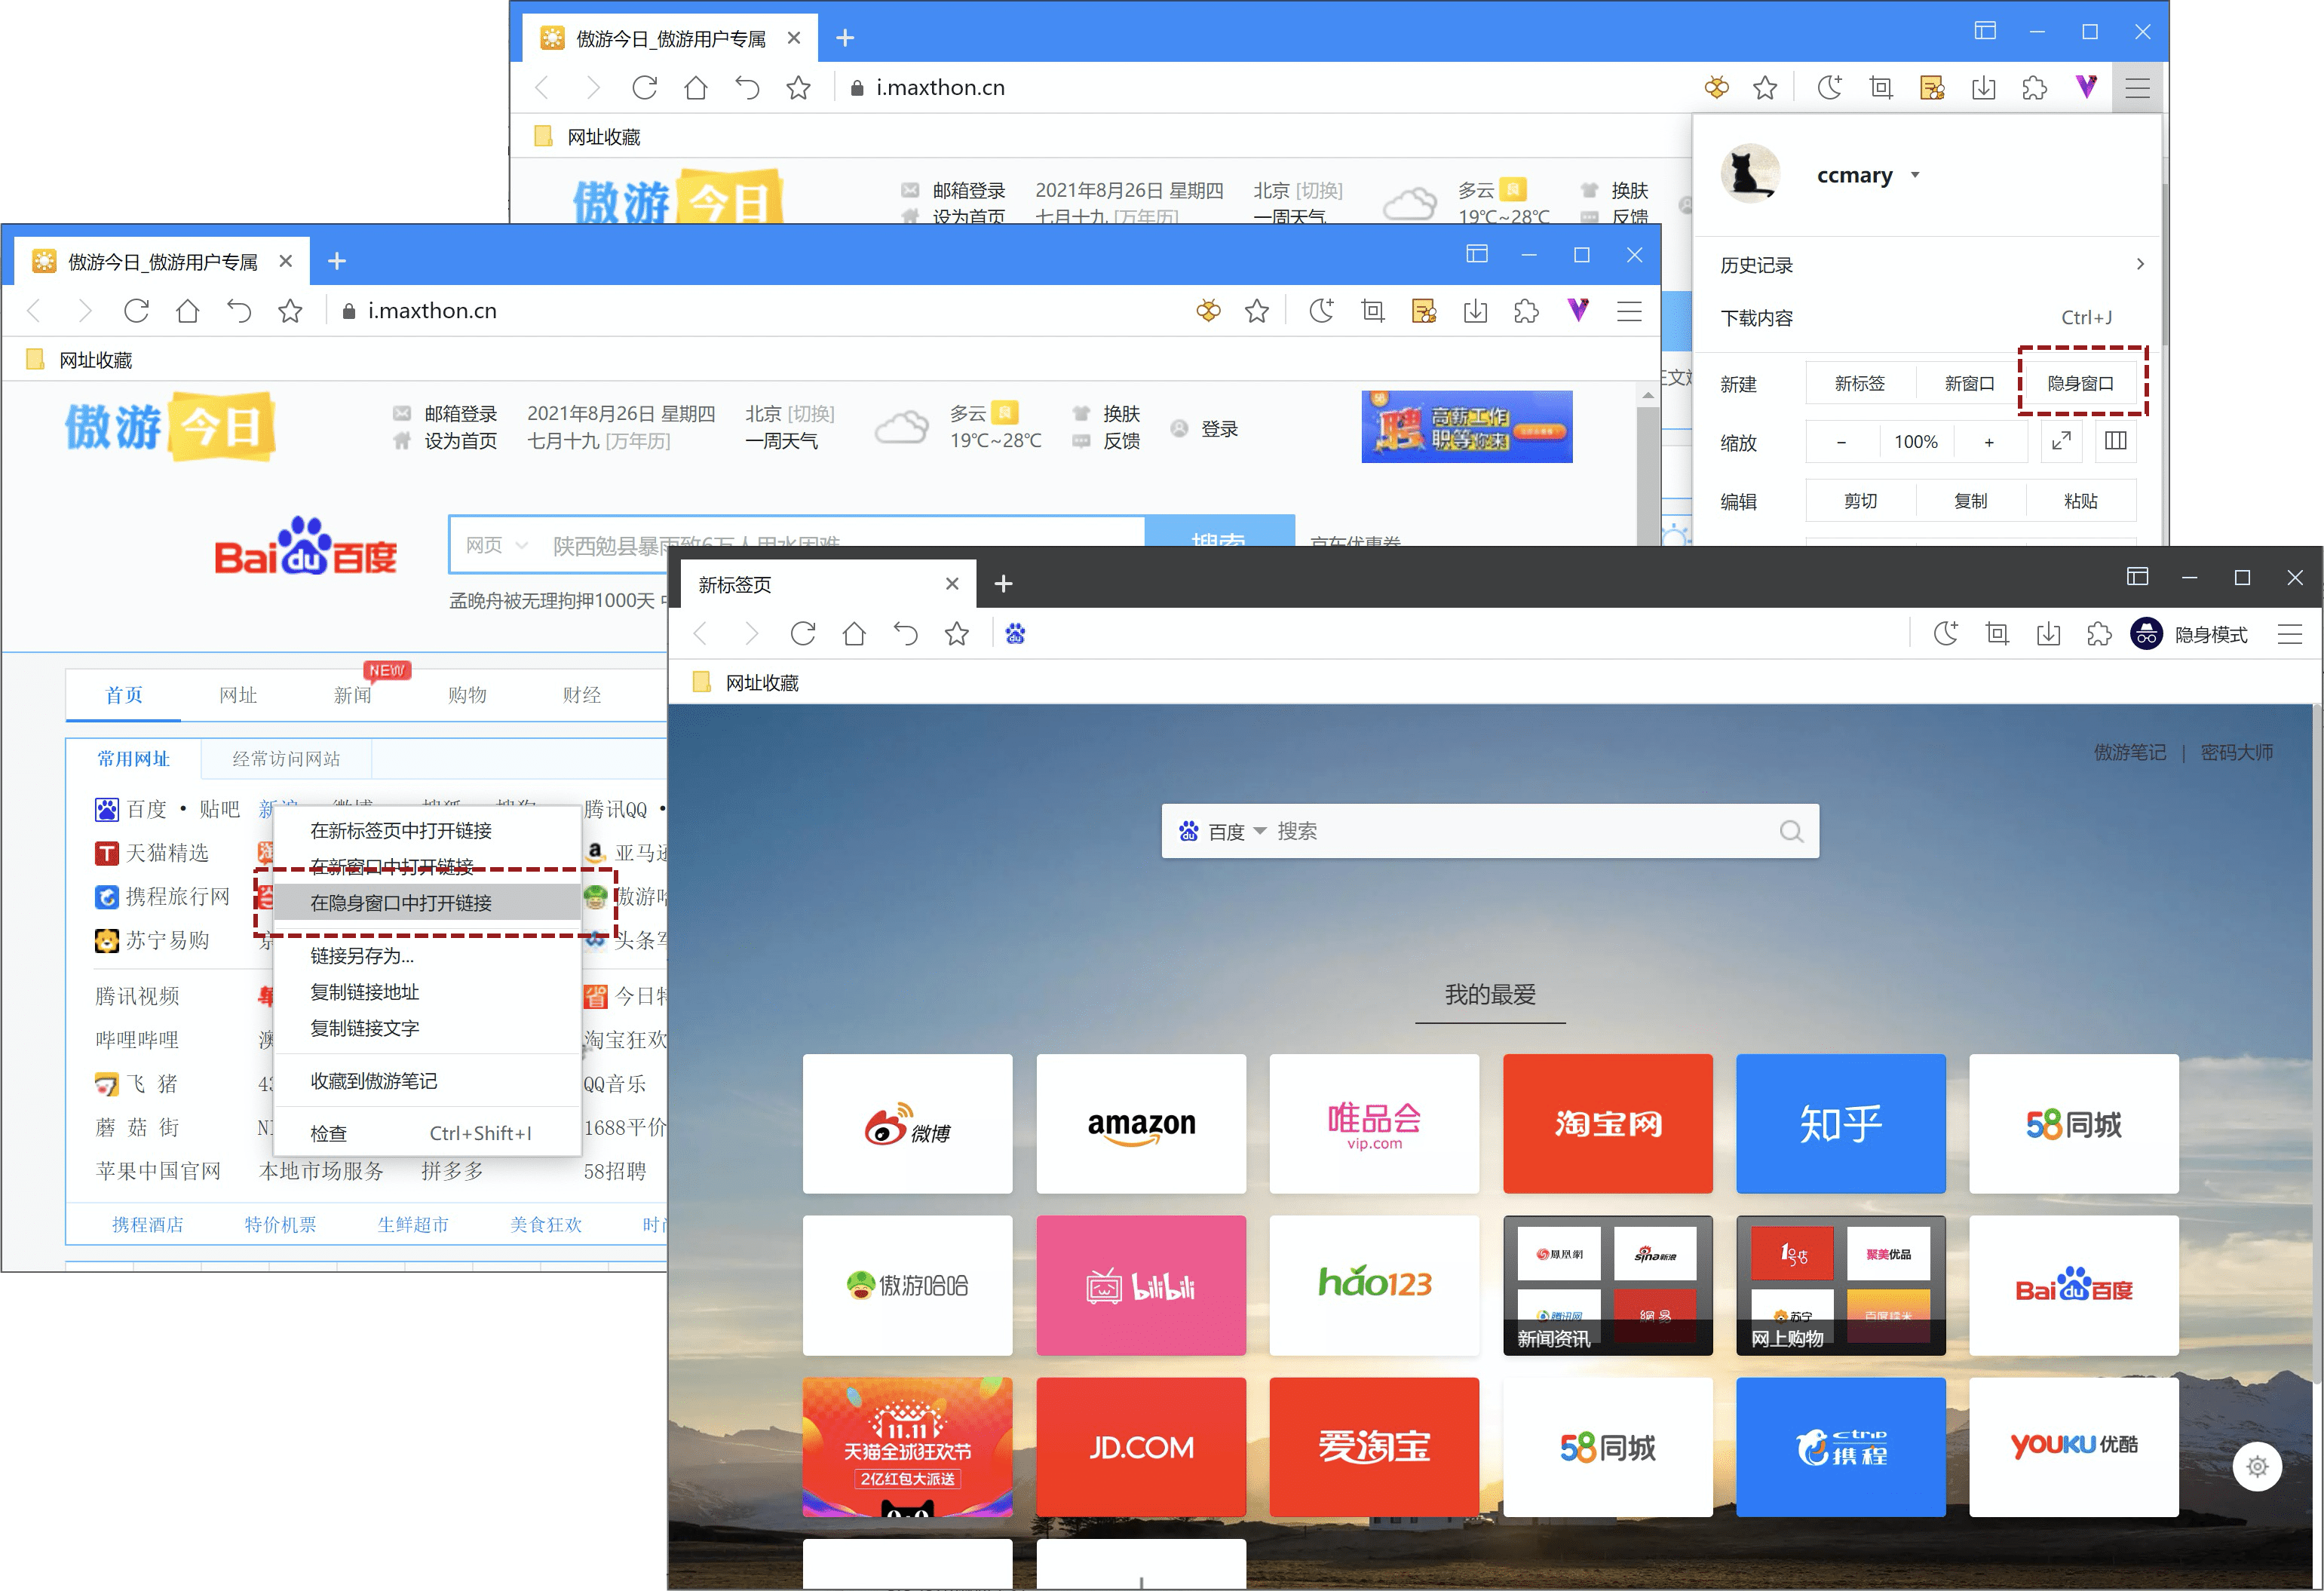Image resolution: width=2324 pixels, height=1591 pixels.
Task: Open the amazon favorites tile
Action: (1141, 1124)
